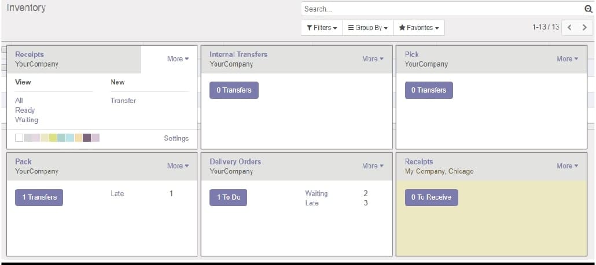
Task: Create new Transfer from Receipts menu
Action: 123,101
